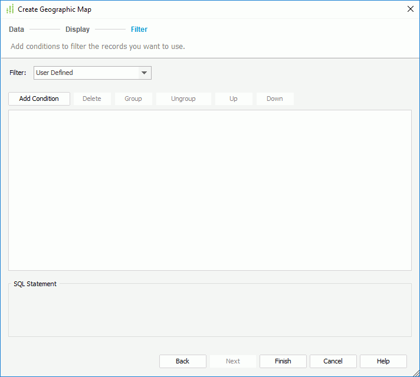Open Help for this dialog
Image resolution: width=420 pixels, height=377 pixels.
383,361
